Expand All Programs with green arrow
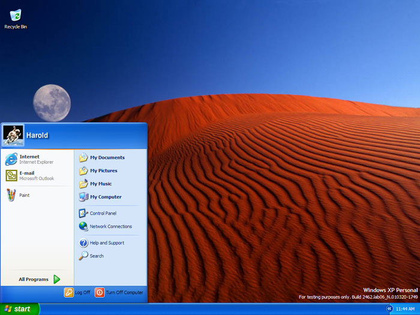Screen dimensions: 420x315 coord(56,279)
